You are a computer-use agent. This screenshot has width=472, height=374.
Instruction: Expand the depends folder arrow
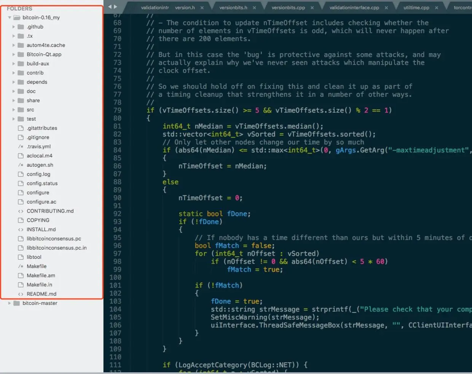point(14,82)
